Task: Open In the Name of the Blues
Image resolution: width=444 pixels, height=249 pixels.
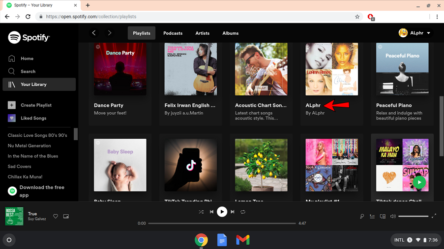Action: point(33,156)
